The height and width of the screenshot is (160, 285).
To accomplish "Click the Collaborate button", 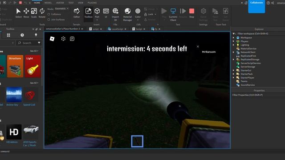I will pos(256,6).
